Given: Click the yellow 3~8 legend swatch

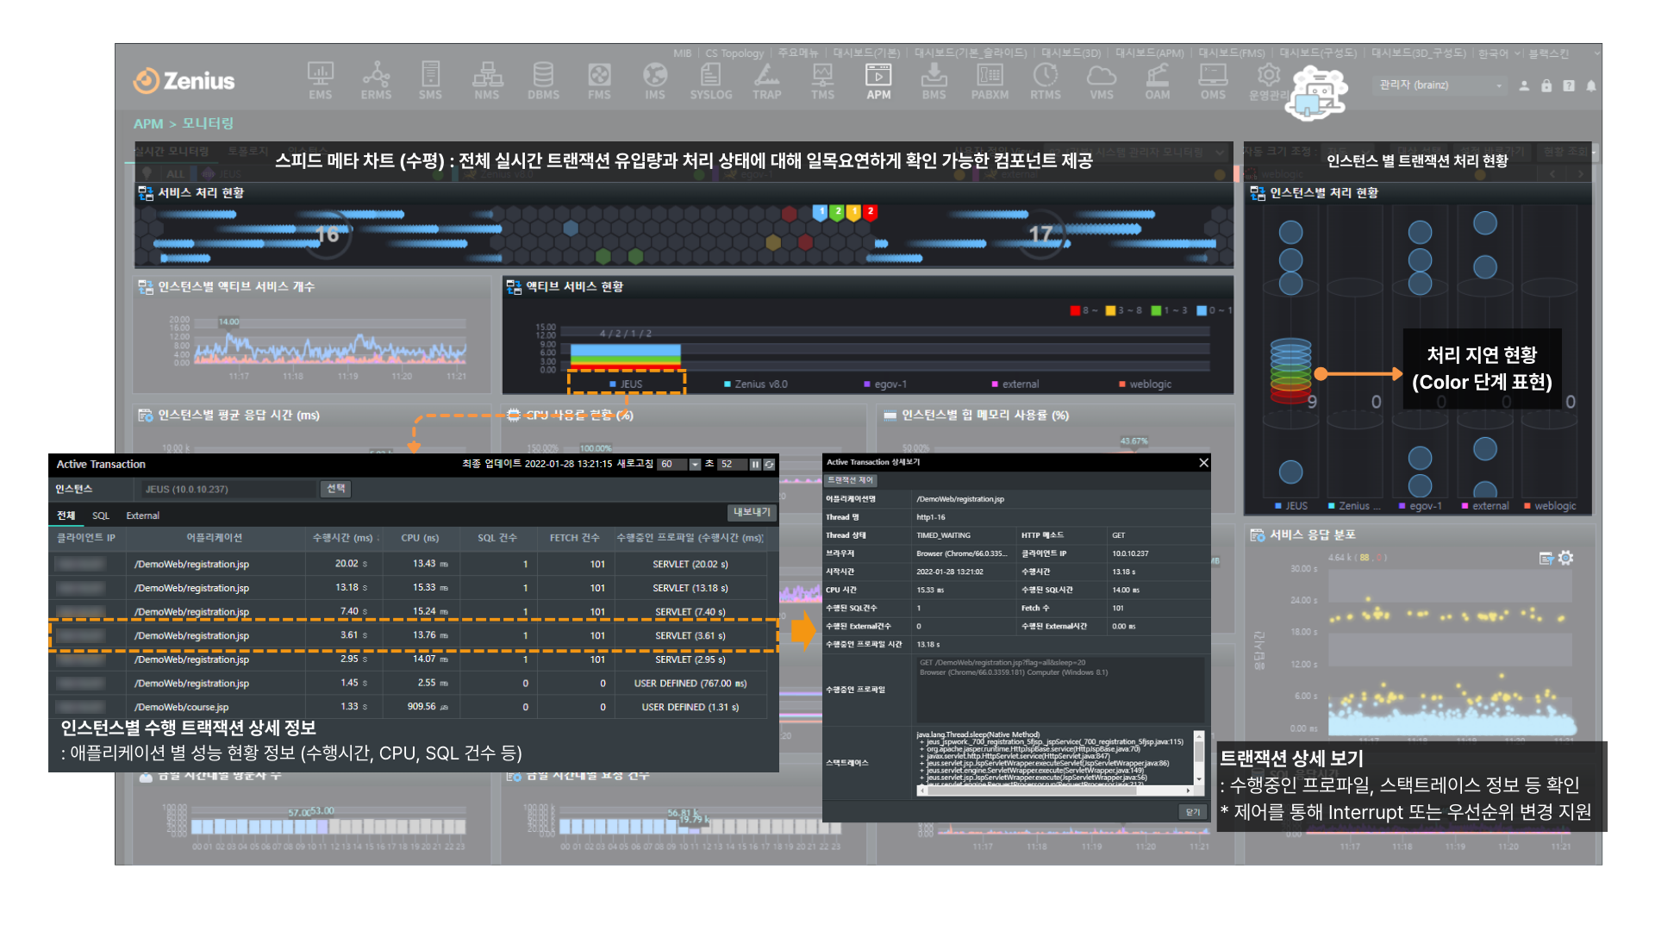Looking at the screenshot, I should click(x=1110, y=310).
